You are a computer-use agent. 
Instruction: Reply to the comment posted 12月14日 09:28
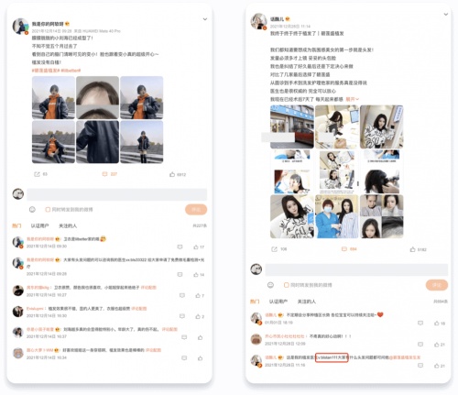pos(180,275)
